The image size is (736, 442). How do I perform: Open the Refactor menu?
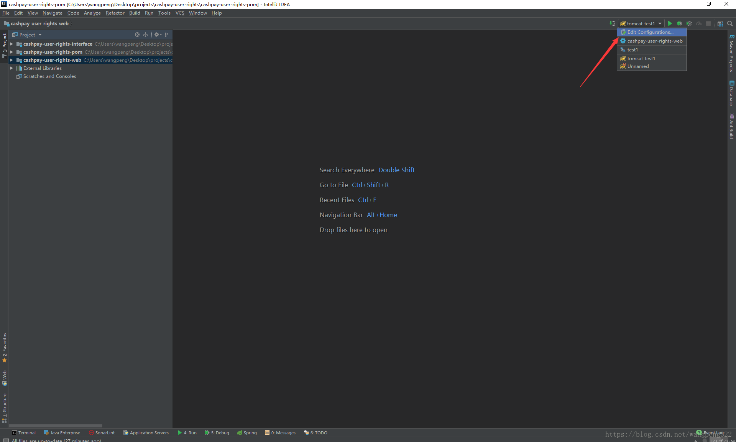115,13
